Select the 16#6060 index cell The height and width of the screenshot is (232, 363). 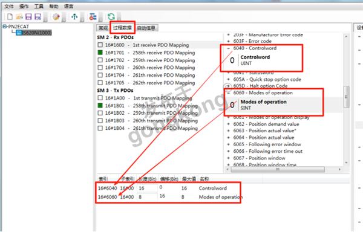pyautogui.click(x=108, y=197)
